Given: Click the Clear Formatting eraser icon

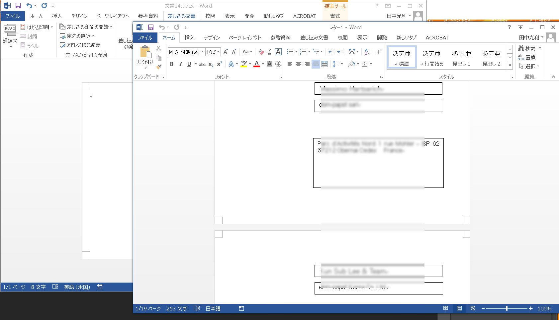Looking at the screenshot, I should (x=261, y=52).
